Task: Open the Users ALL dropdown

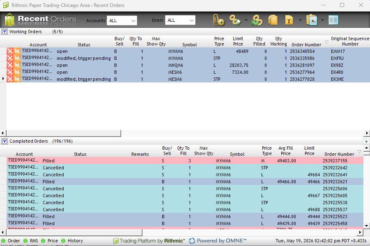Action: click(x=180, y=20)
